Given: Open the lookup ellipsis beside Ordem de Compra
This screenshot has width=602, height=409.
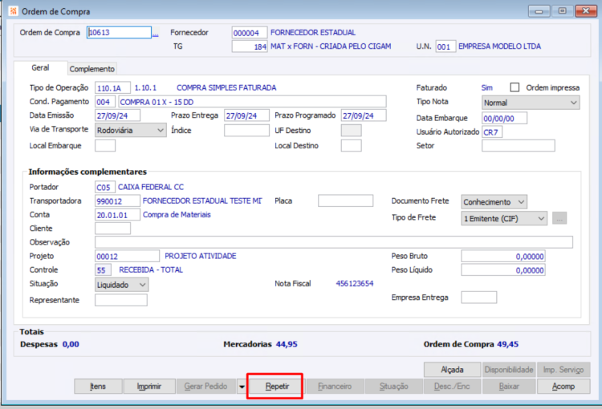Looking at the screenshot, I should click(x=156, y=33).
